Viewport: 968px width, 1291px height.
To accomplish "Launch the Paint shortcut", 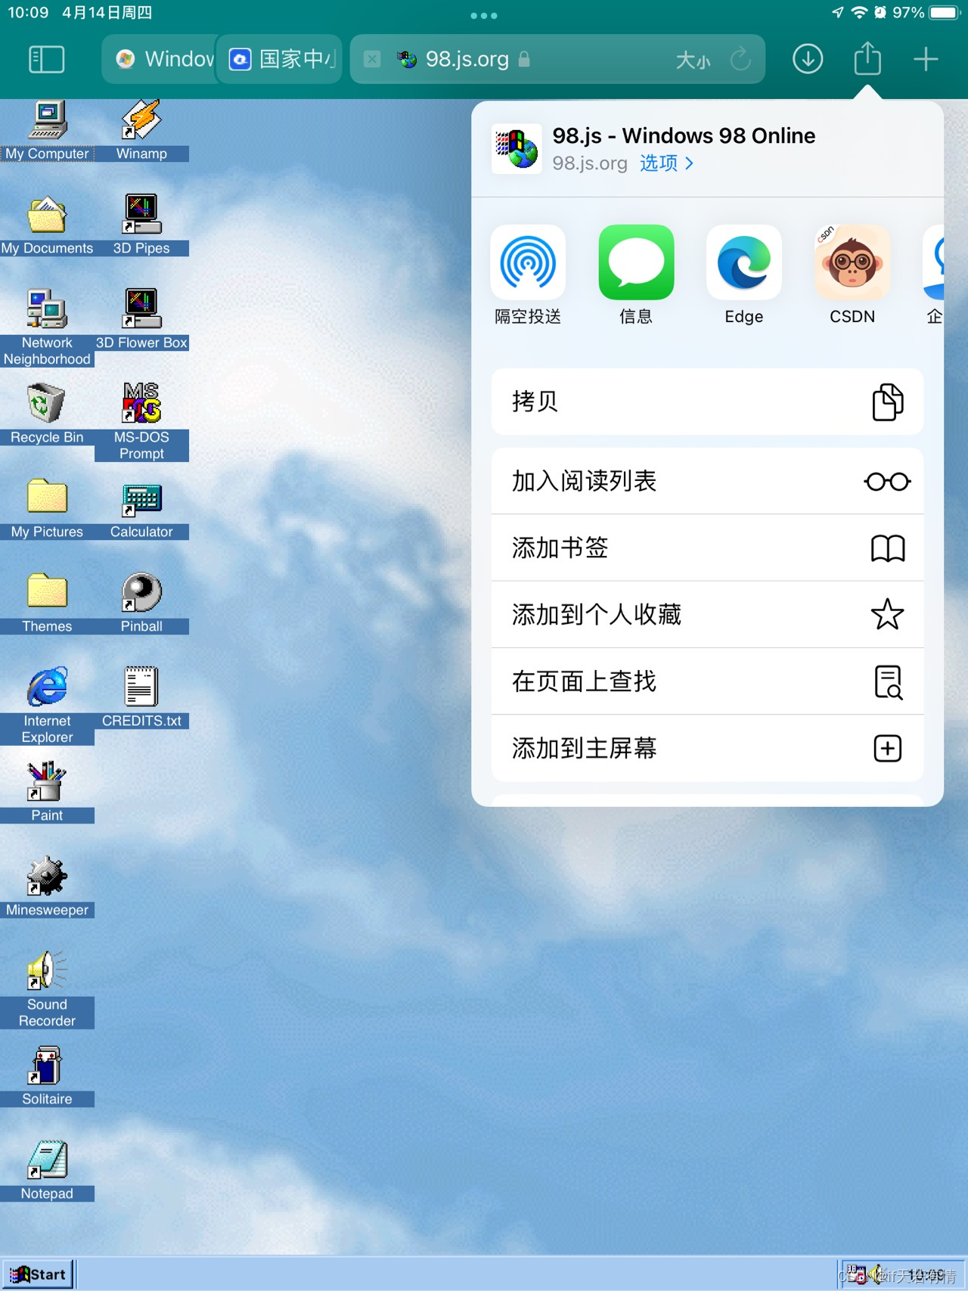I will [x=47, y=792].
